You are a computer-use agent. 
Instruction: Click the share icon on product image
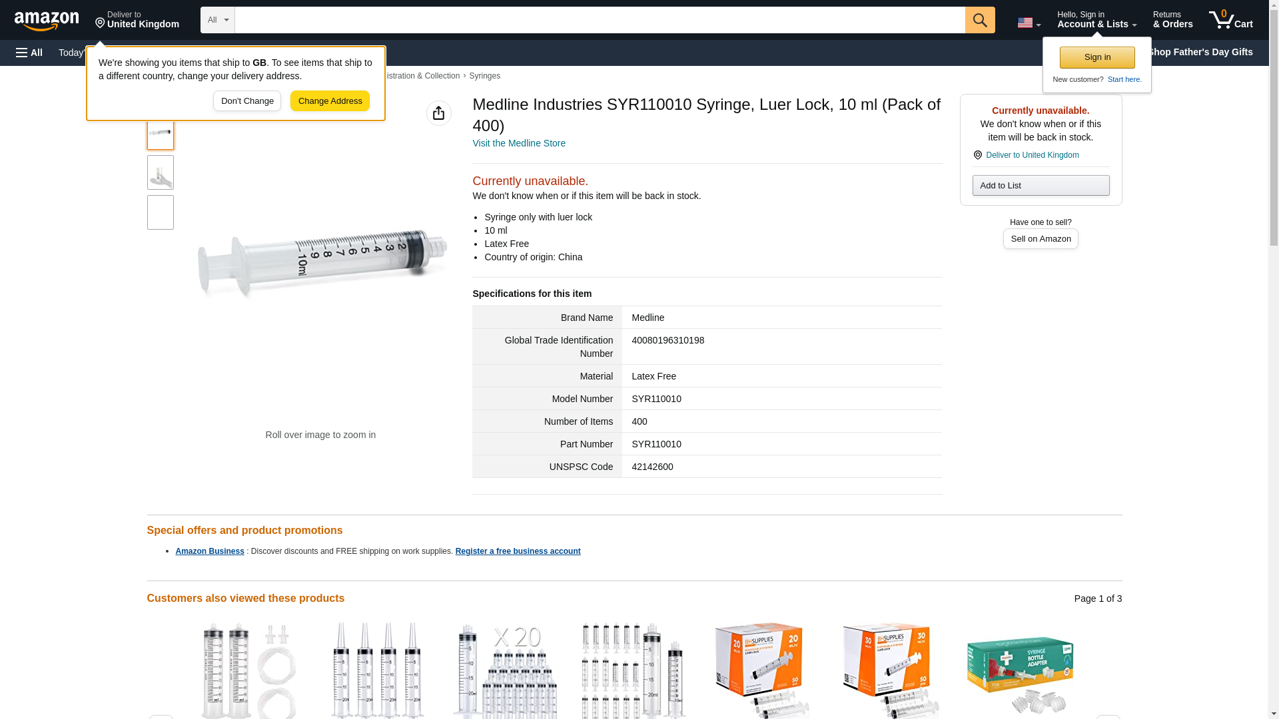click(438, 113)
